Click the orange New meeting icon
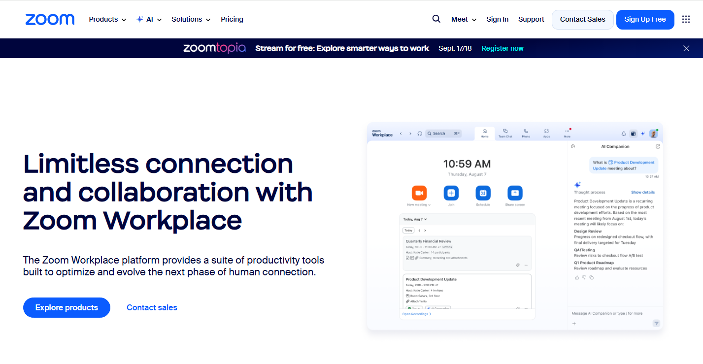The height and width of the screenshot is (364, 703). pos(419,193)
